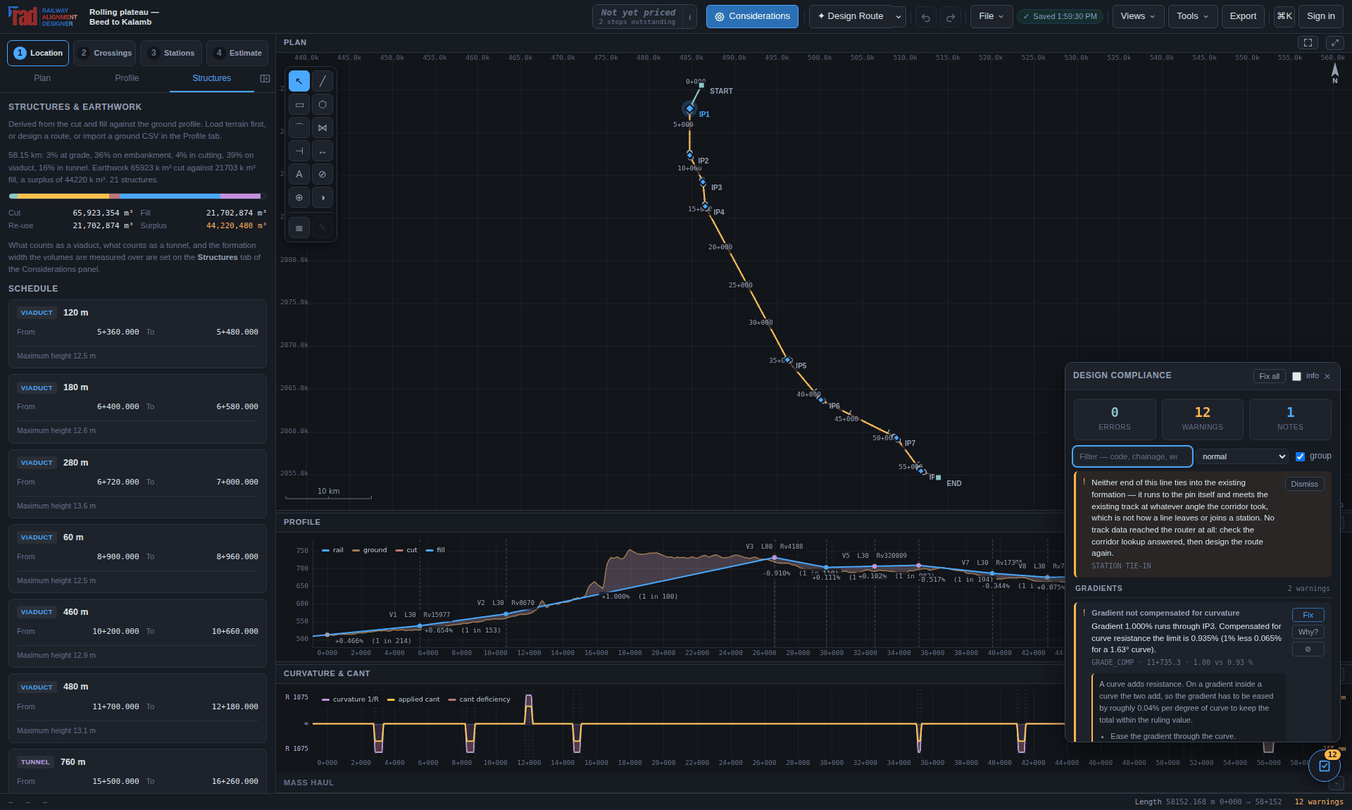Select the hexagon shape tool
Viewport: 1352px width, 810px height.
click(323, 104)
